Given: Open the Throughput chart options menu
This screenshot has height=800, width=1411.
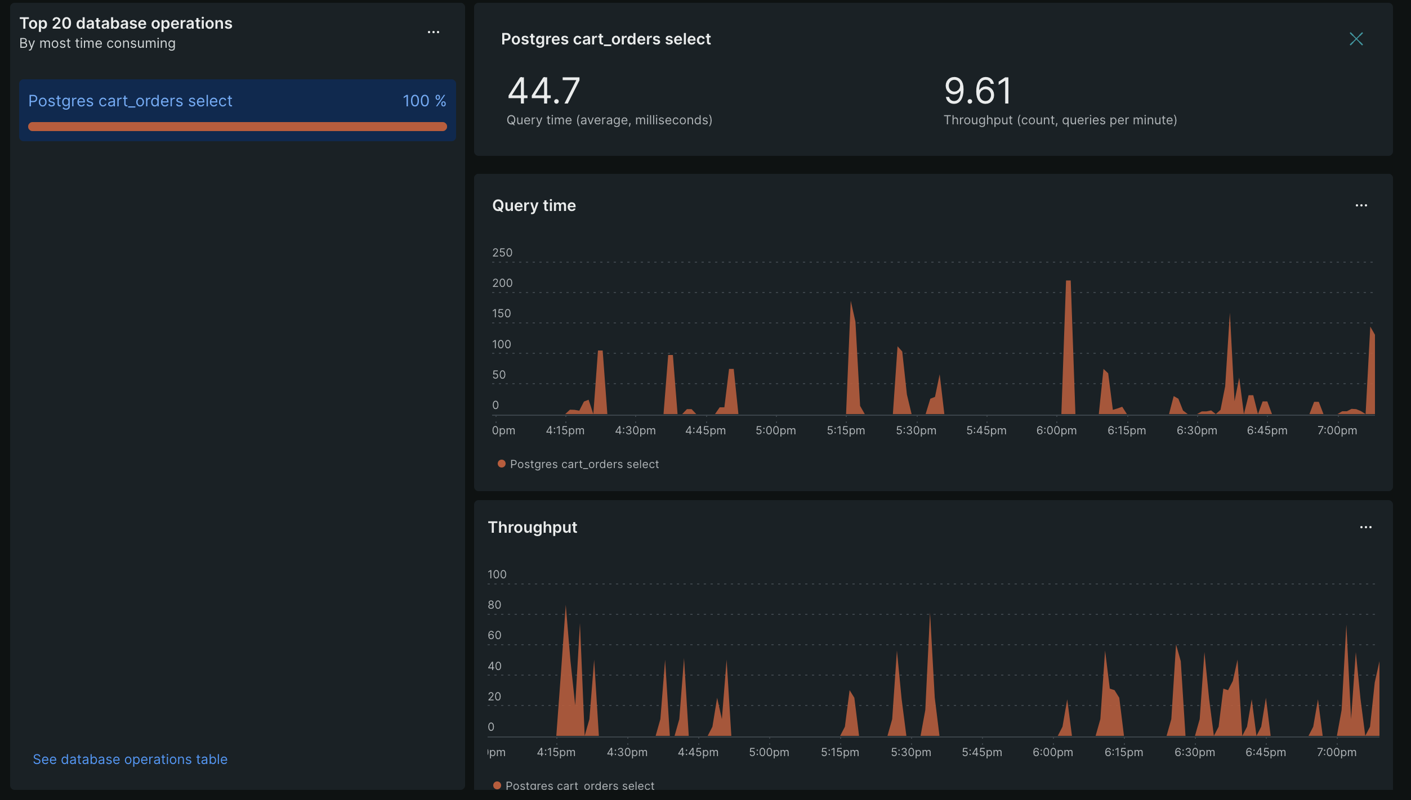Looking at the screenshot, I should (x=1365, y=527).
